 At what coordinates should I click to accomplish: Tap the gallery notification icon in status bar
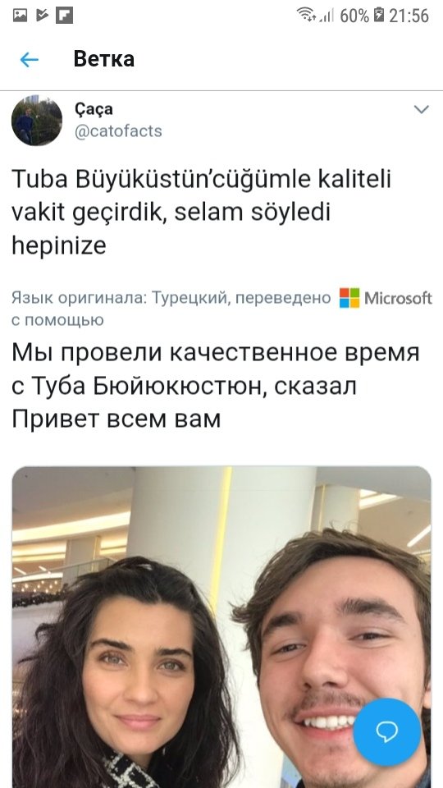[x=20, y=16]
